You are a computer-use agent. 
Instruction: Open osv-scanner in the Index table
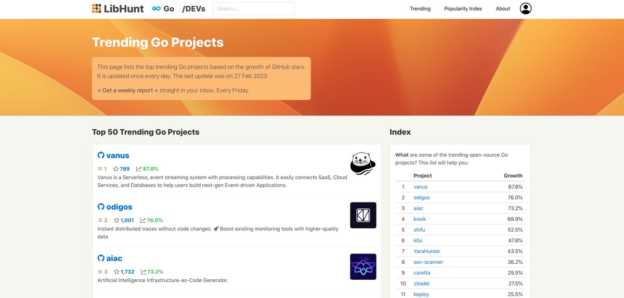pyautogui.click(x=428, y=262)
